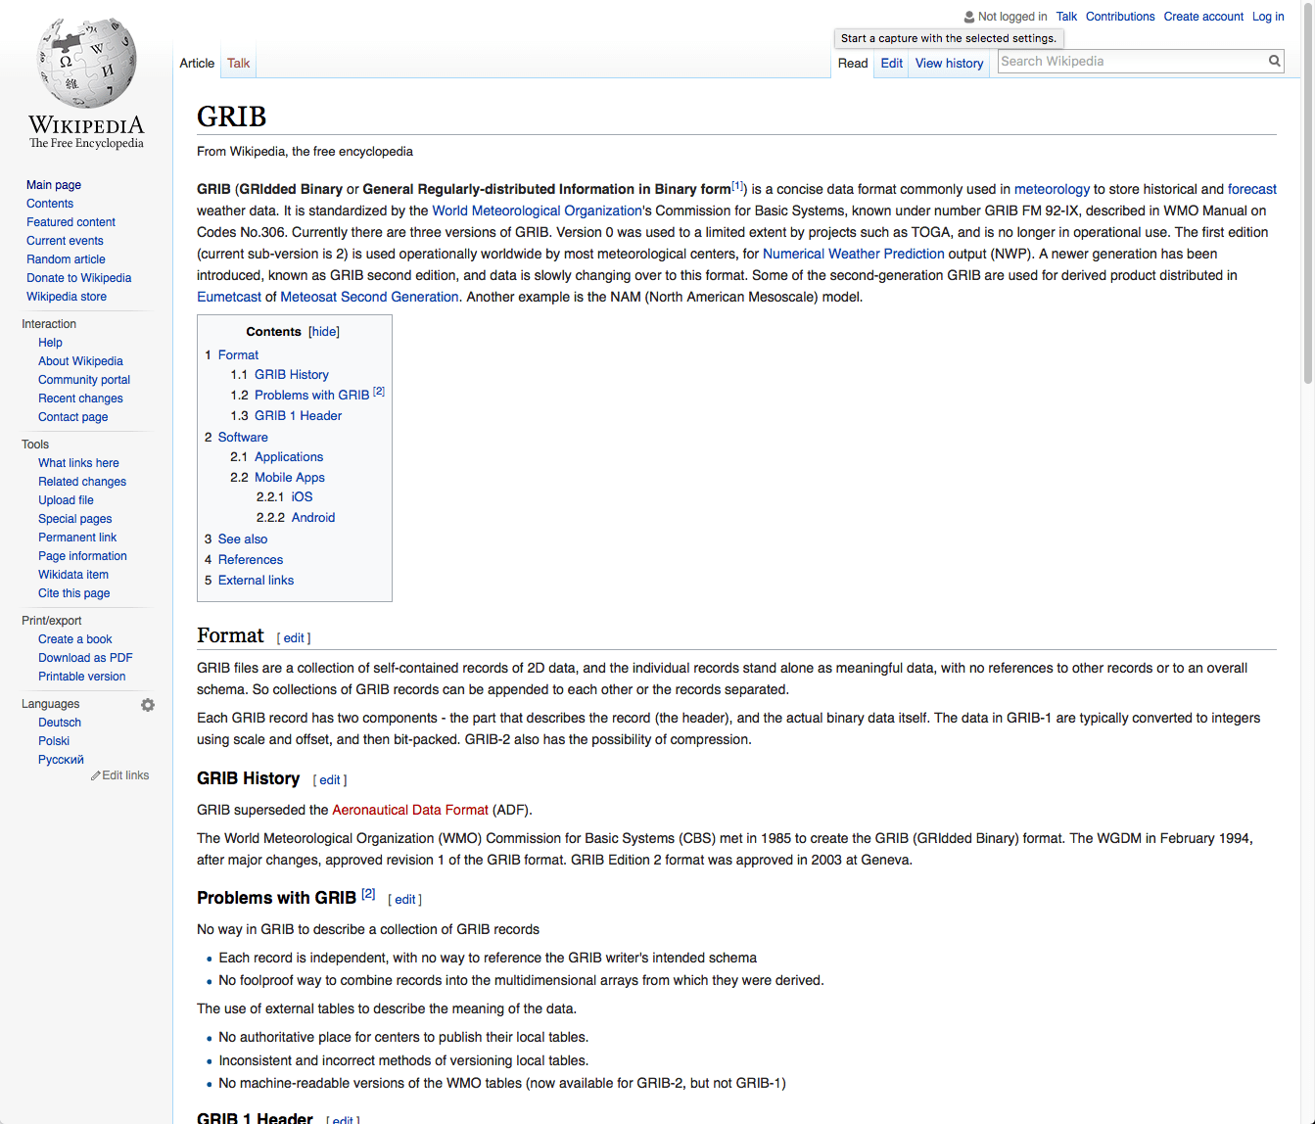Open the View history tab
1315x1124 pixels.
pyautogui.click(x=949, y=63)
